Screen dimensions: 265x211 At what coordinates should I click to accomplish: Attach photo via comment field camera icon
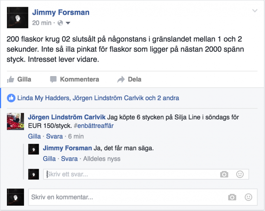click(x=232, y=197)
